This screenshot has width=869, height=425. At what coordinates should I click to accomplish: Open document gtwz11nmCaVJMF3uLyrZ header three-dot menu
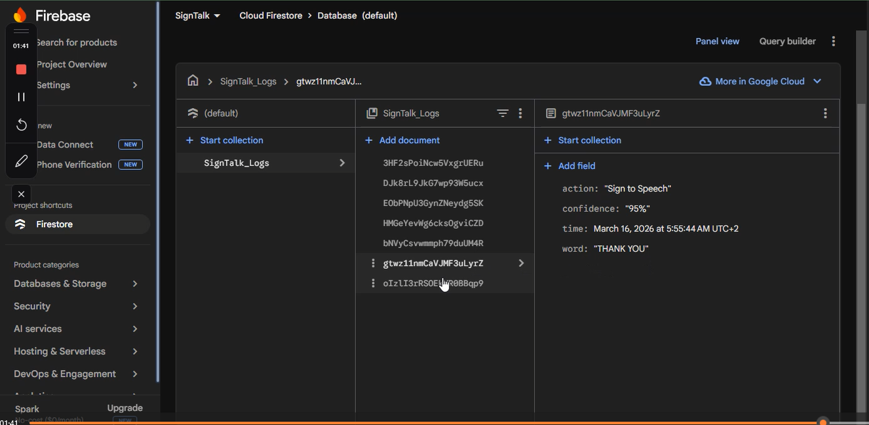[x=825, y=113]
